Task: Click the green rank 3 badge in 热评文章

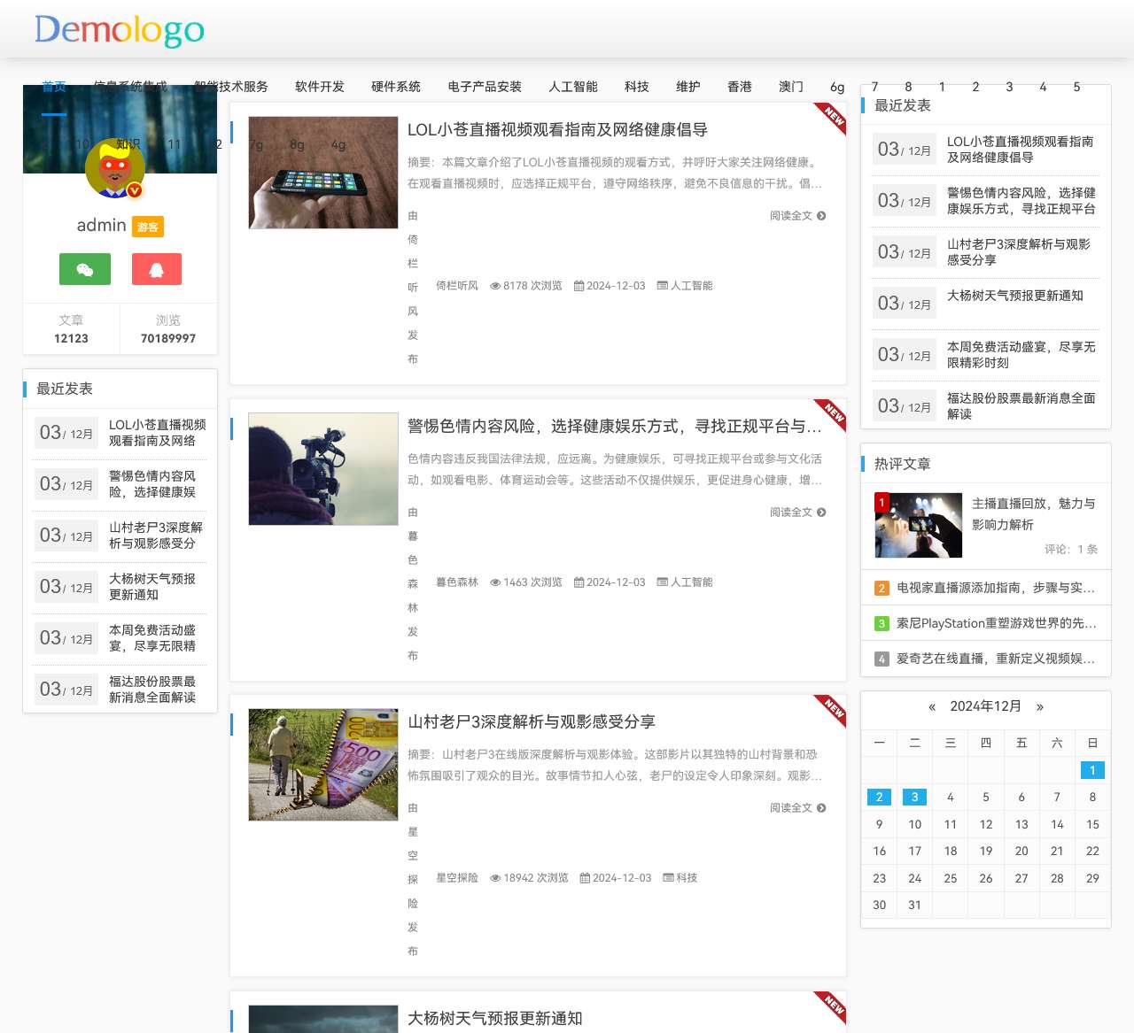Action: click(x=882, y=623)
